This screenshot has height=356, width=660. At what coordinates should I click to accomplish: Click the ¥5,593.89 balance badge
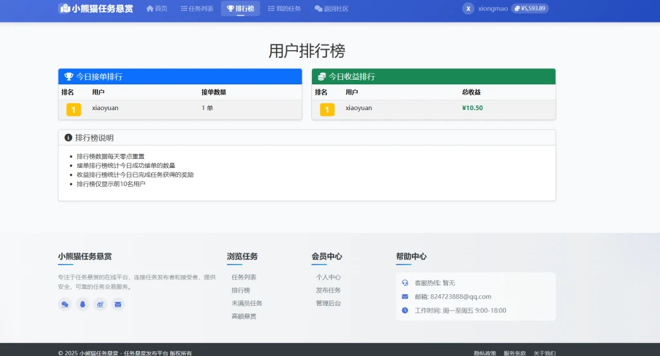(530, 9)
